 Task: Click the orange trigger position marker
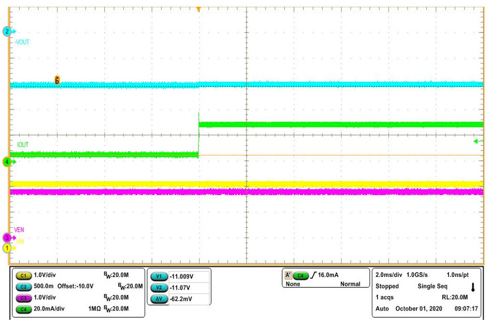point(198,10)
